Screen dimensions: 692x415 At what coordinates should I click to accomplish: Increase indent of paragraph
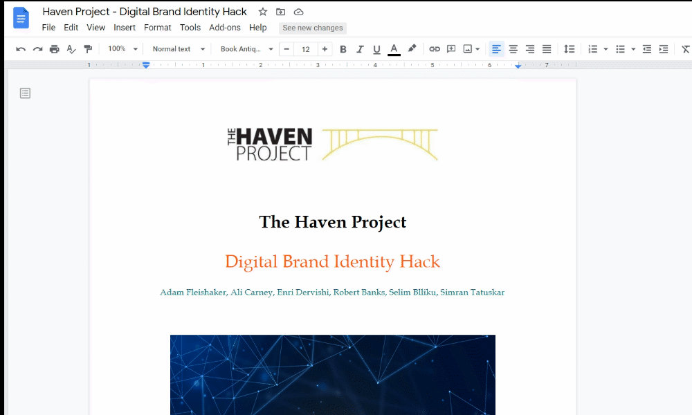tap(664, 49)
